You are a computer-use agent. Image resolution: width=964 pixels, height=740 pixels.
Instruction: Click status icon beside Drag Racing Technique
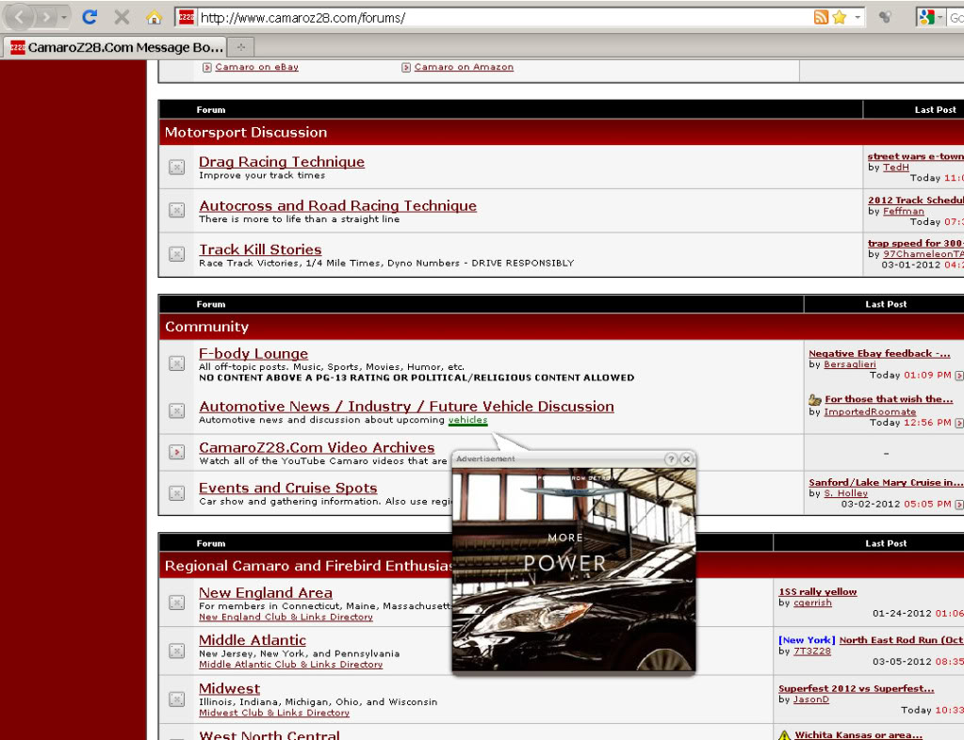click(x=176, y=167)
